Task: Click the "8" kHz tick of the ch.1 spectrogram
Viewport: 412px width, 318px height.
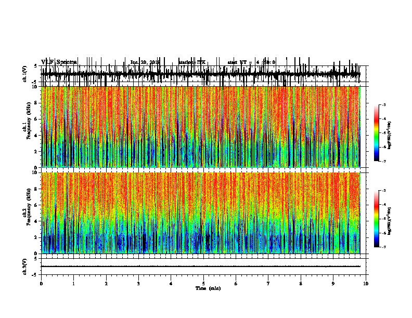Action: (36, 103)
